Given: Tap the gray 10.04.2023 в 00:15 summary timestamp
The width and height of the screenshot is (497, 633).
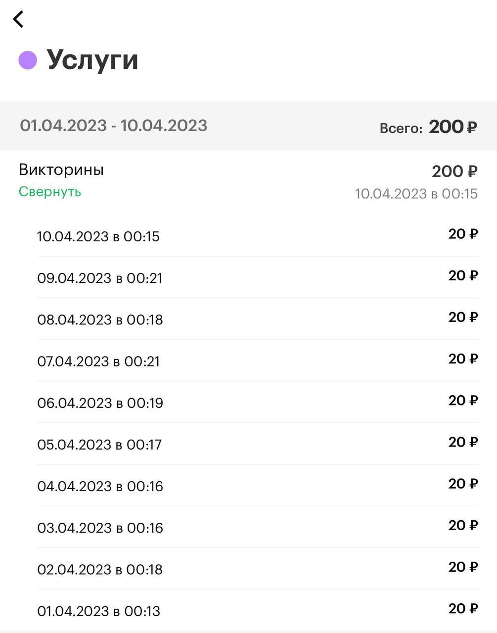Looking at the screenshot, I should coord(416,194).
